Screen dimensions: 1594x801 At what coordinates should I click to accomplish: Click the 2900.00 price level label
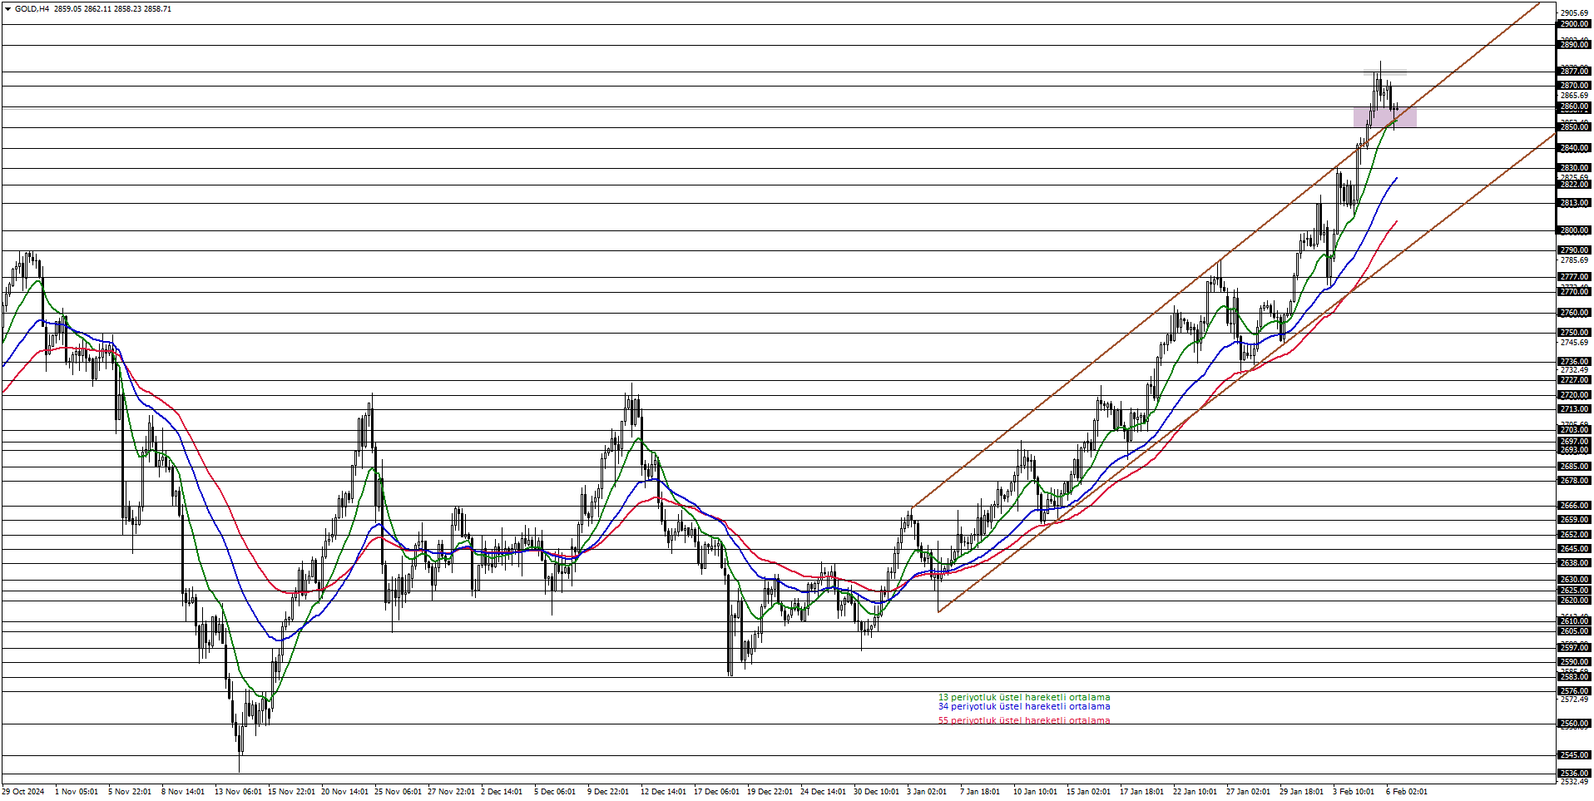pos(1574,24)
